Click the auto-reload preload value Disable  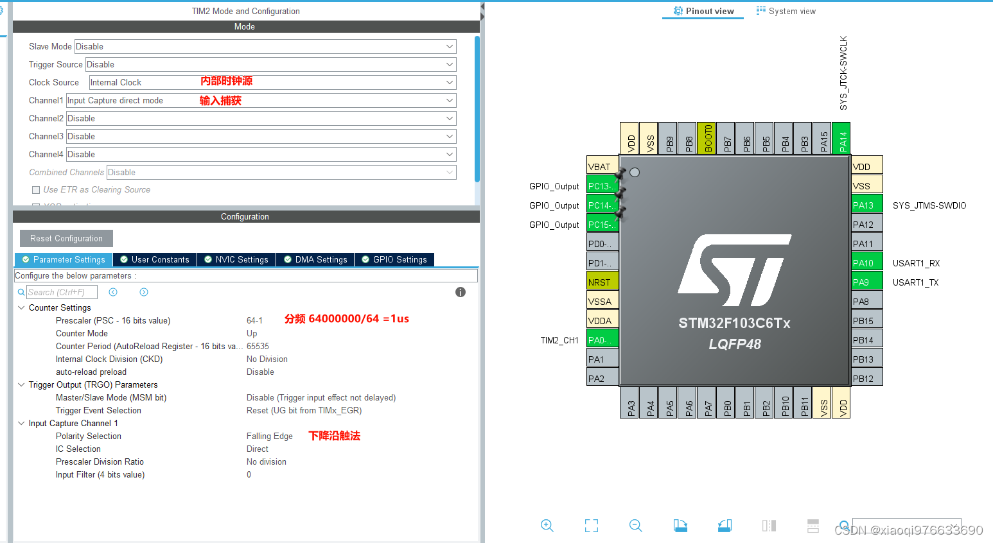(x=260, y=372)
